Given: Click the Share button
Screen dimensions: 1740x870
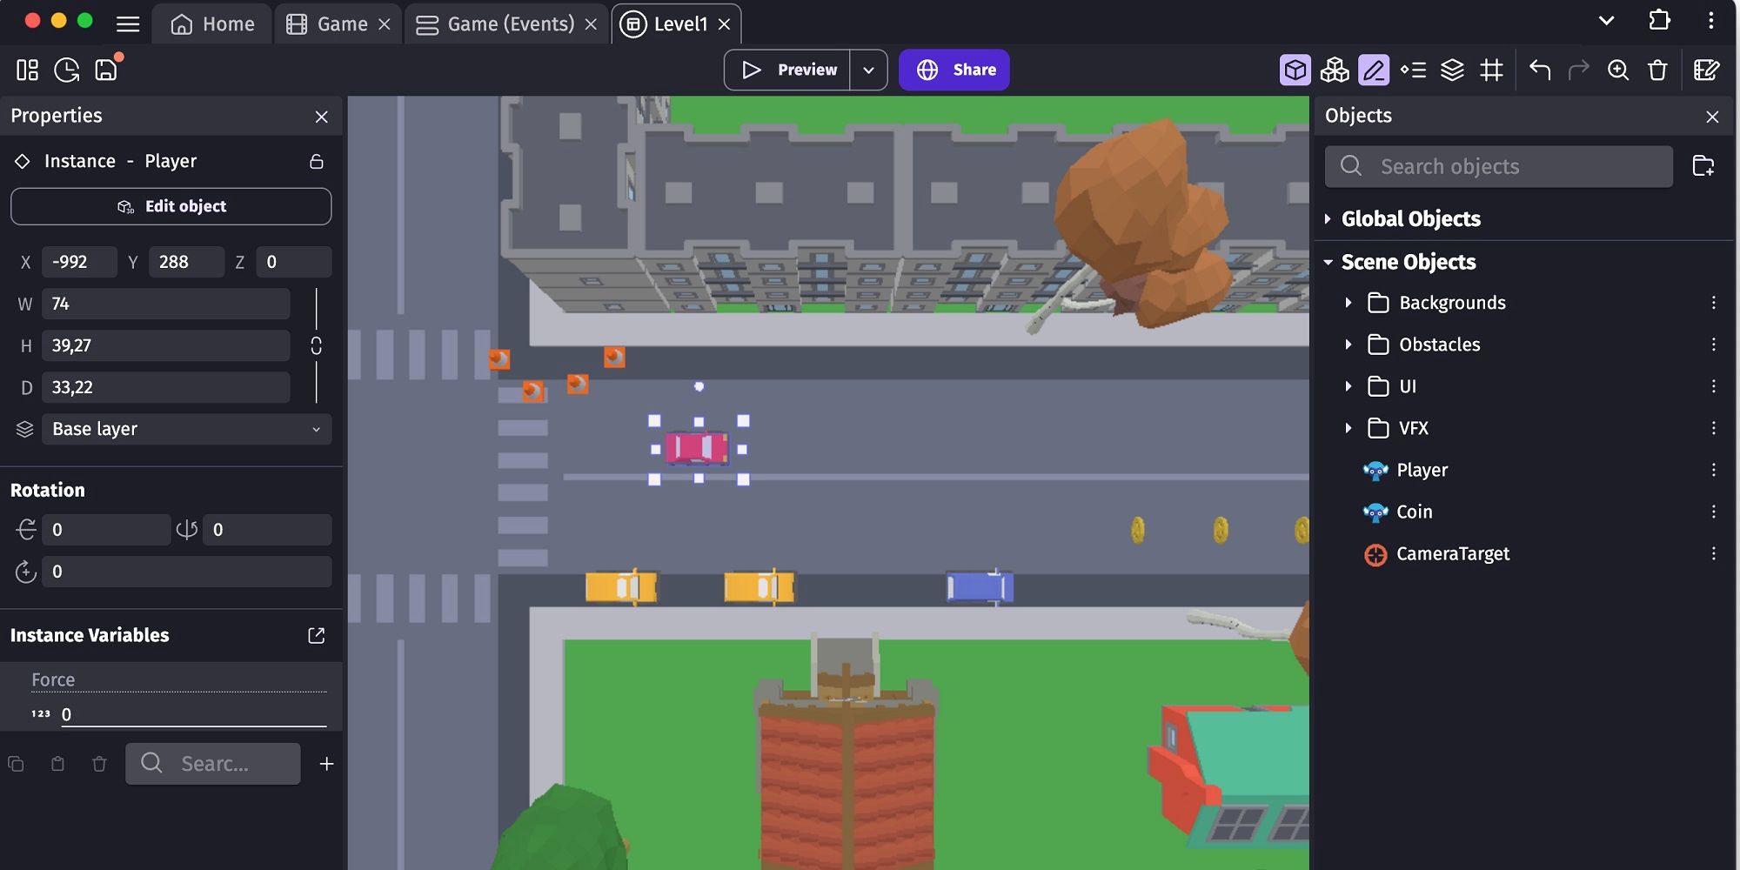Looking at the screenshot, I should click(x=954, y=70).
